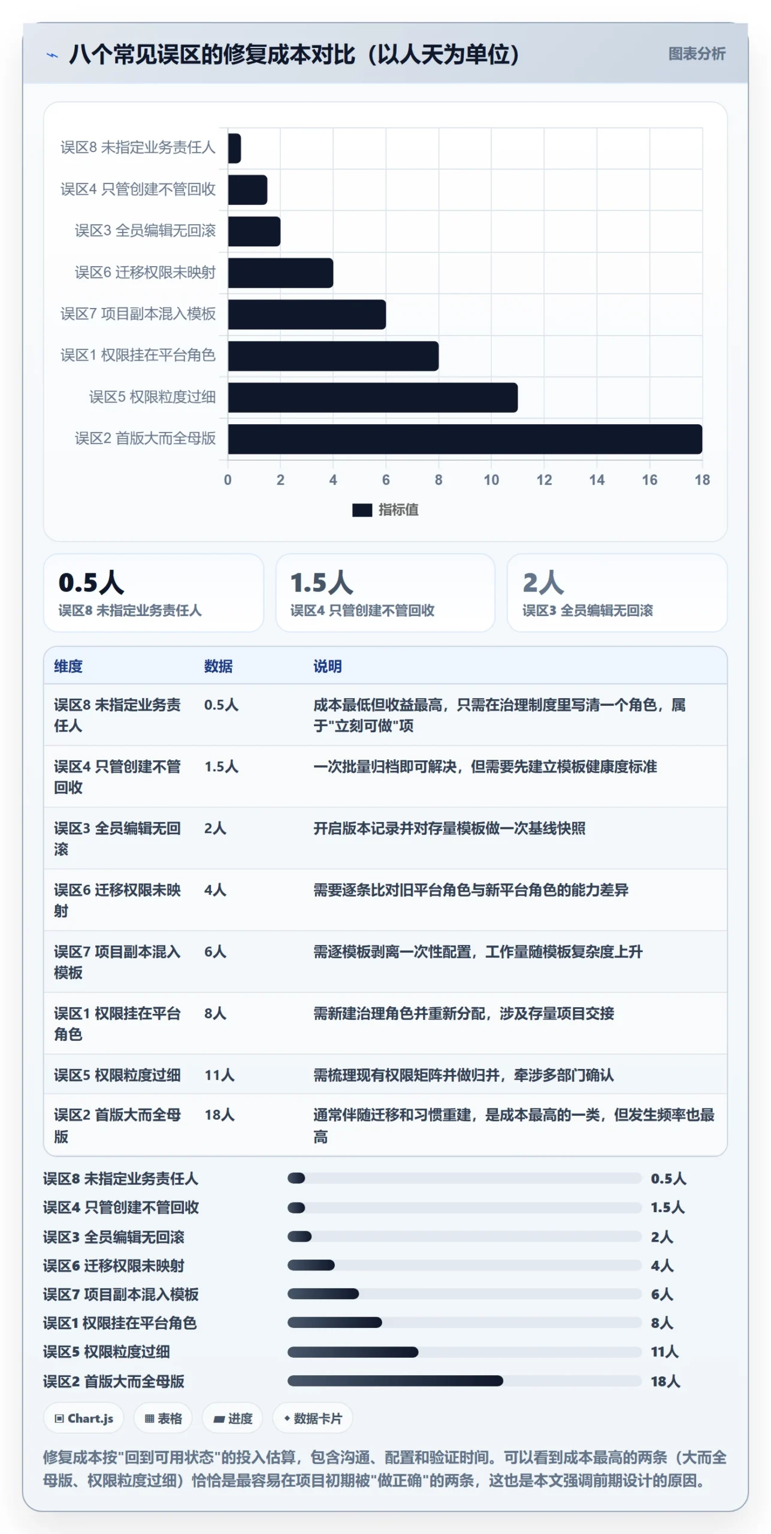
Task: Click the 误区4 progress bar showing 1.5人
Action: coord(464,1207)
